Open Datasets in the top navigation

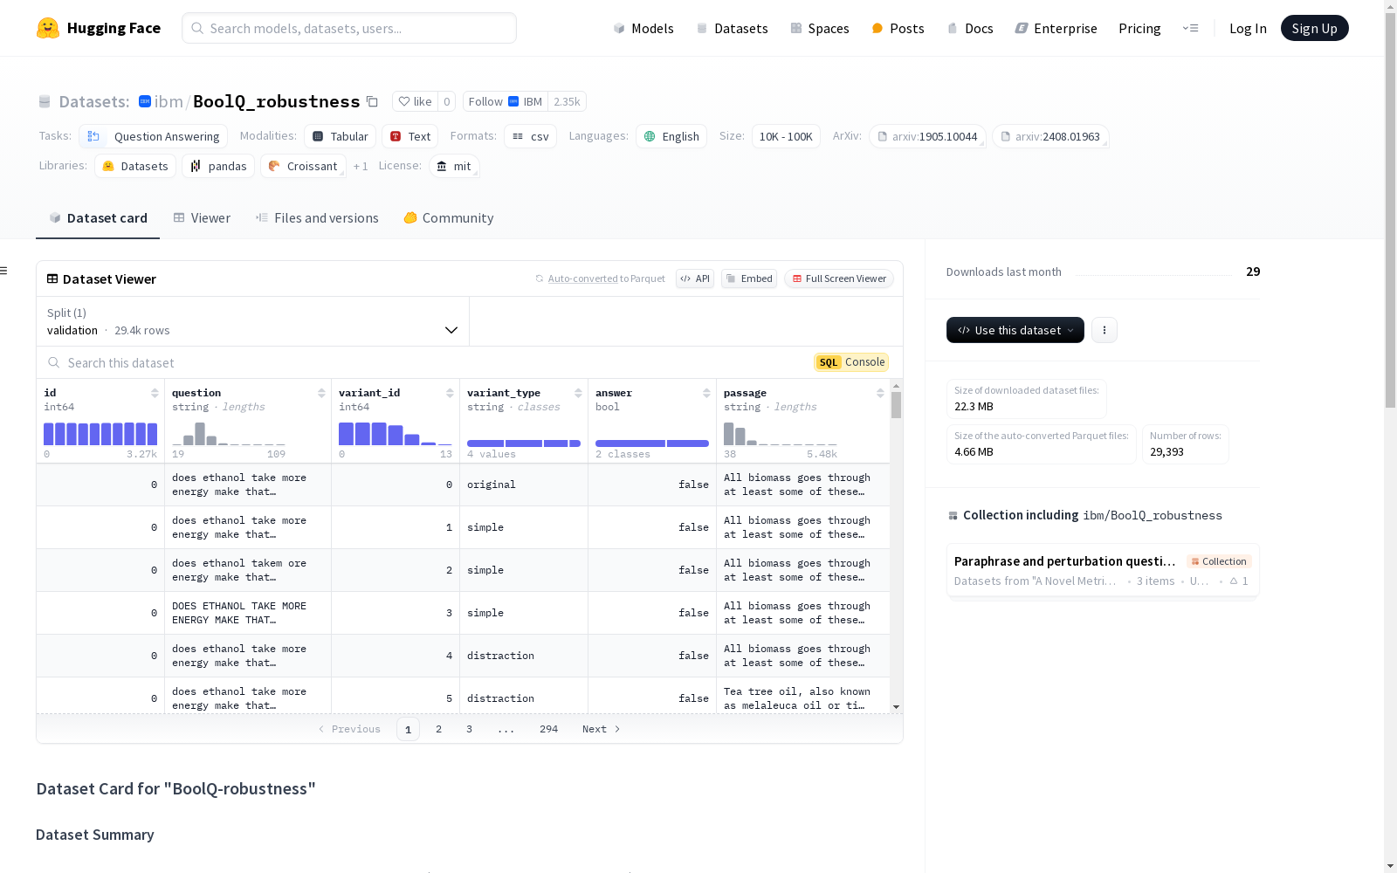click(x=732, y=28)
